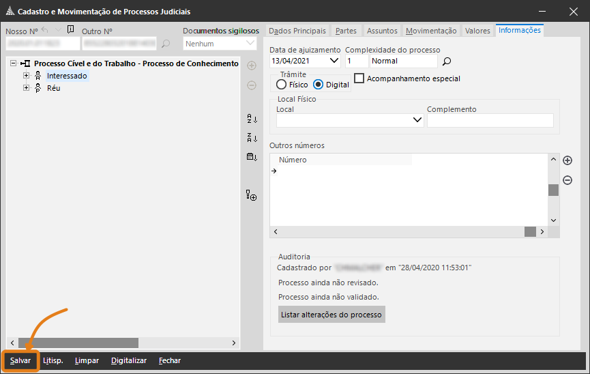Click the magnifier next to Complexidade do processo
Viewport: 590px width, 374px height.
447,61
